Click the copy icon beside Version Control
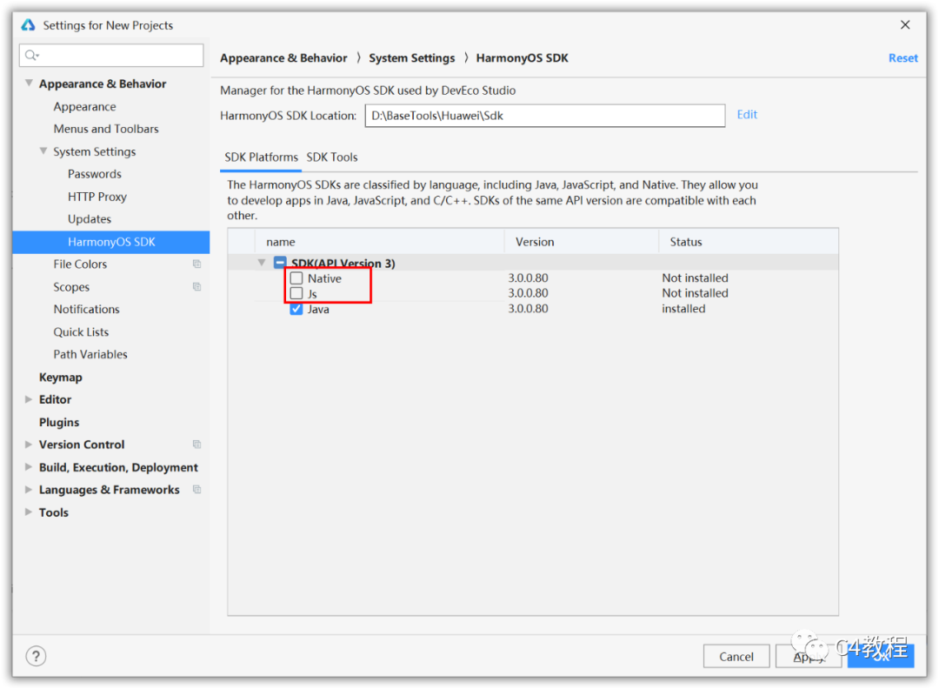 click(196, 444)
